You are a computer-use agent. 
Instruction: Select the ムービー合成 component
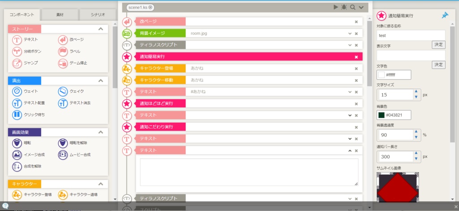tap(74, 155)
